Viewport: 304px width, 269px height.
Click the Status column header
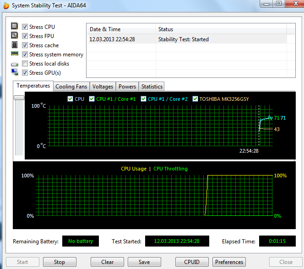coord(221,29)
